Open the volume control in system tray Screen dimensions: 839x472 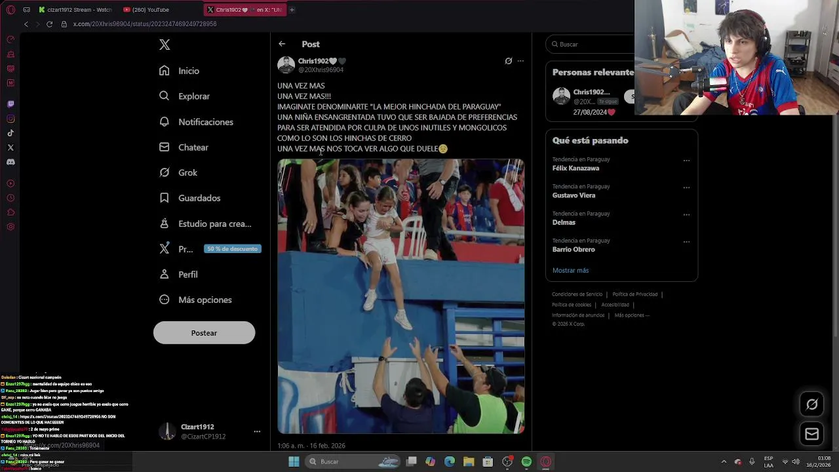(797, 462)
